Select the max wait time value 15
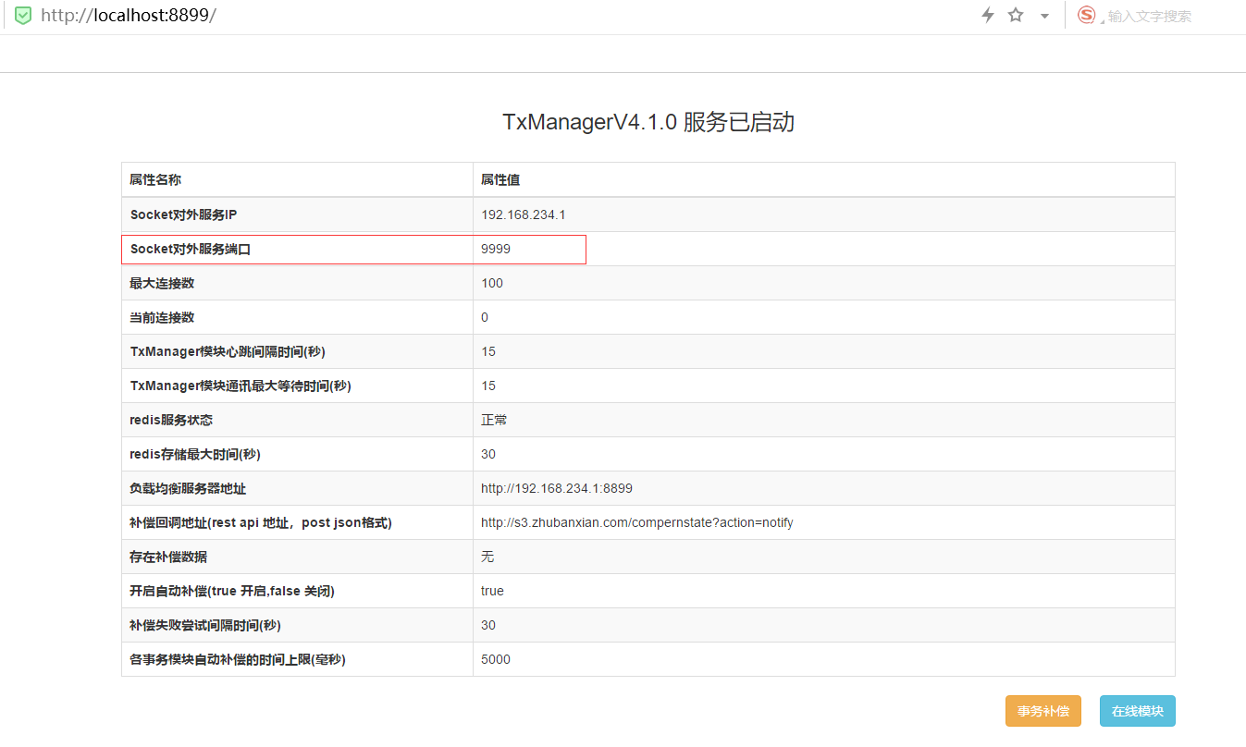 (x=488, y=386)
